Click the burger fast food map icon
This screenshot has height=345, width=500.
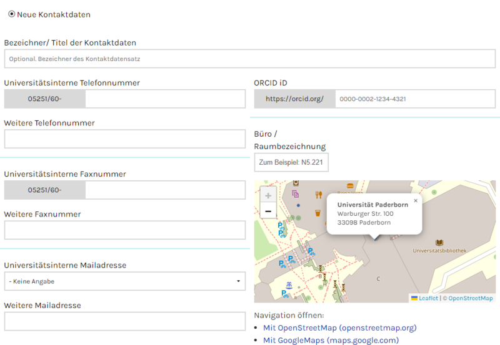350,186
